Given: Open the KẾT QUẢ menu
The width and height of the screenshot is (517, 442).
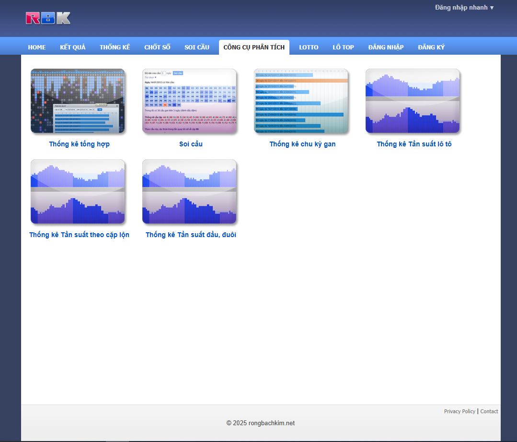Looking at the screenshot, I should (x=72, y=47).
